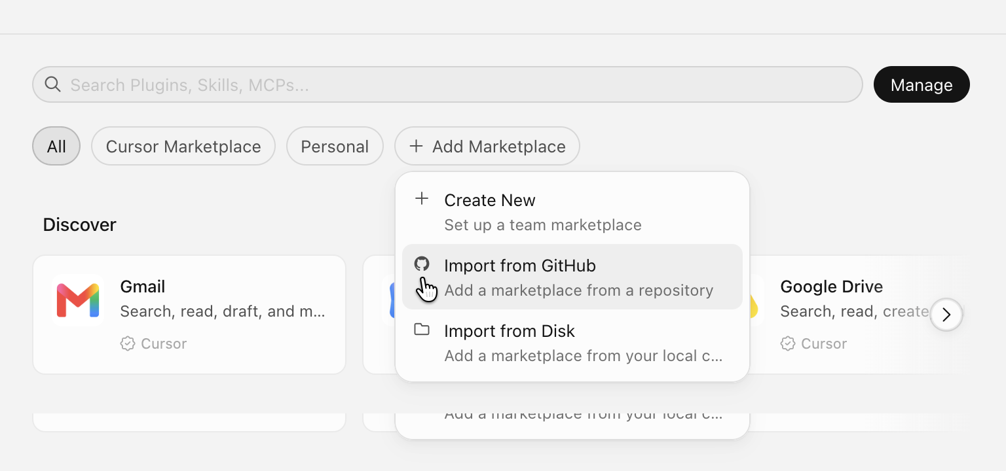Open the Google Drive card title
1006x471 pixels.
(832, 287)
